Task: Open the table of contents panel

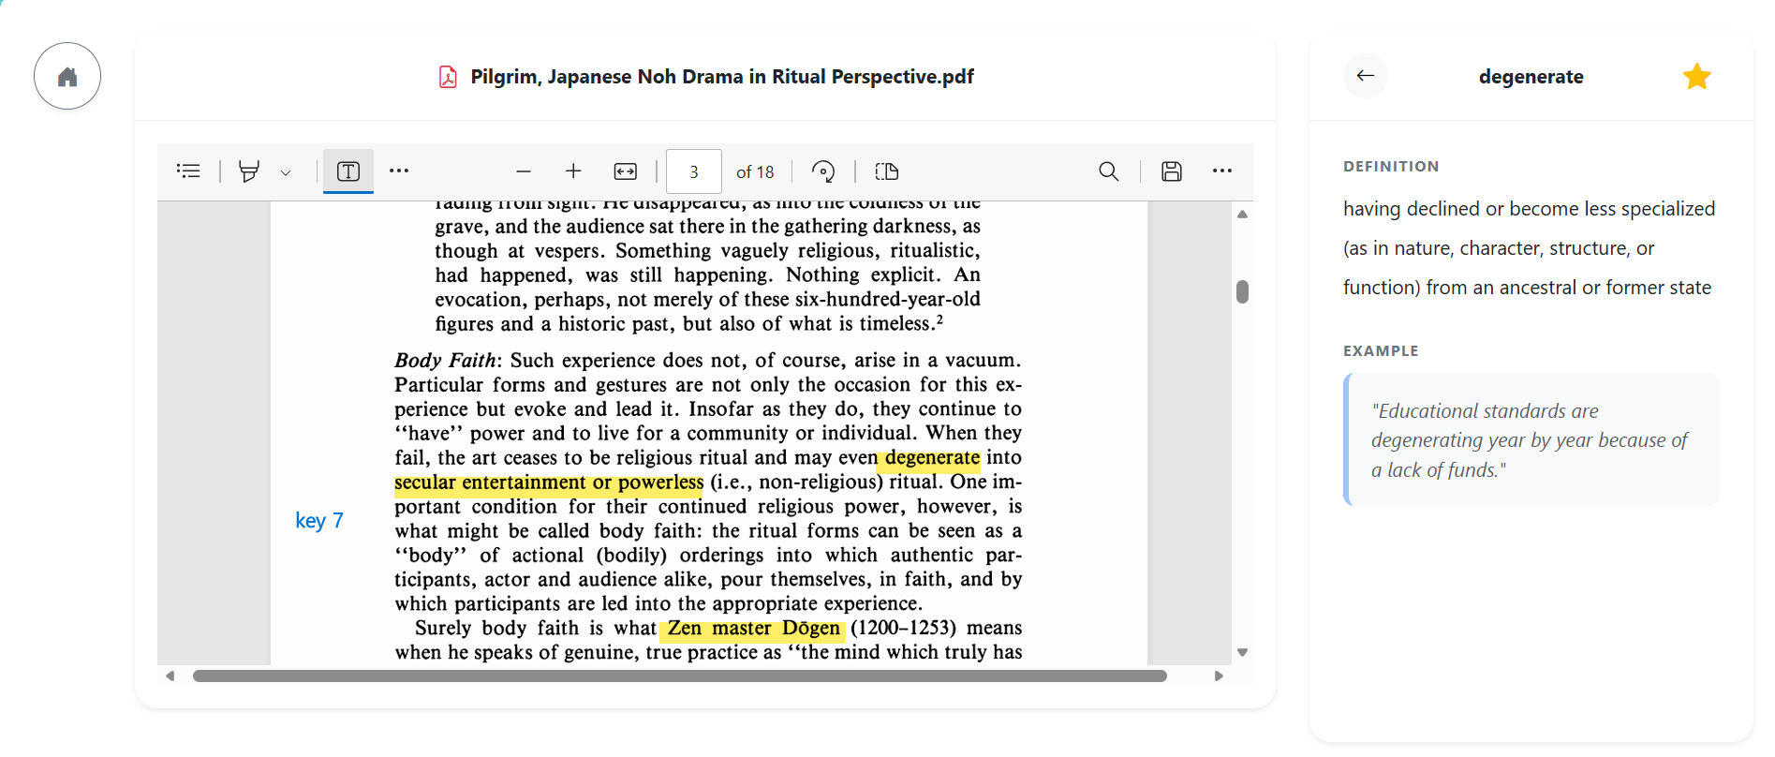Action: 188,171
